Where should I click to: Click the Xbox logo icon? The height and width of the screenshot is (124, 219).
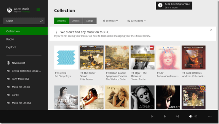(x=10, y=10)
